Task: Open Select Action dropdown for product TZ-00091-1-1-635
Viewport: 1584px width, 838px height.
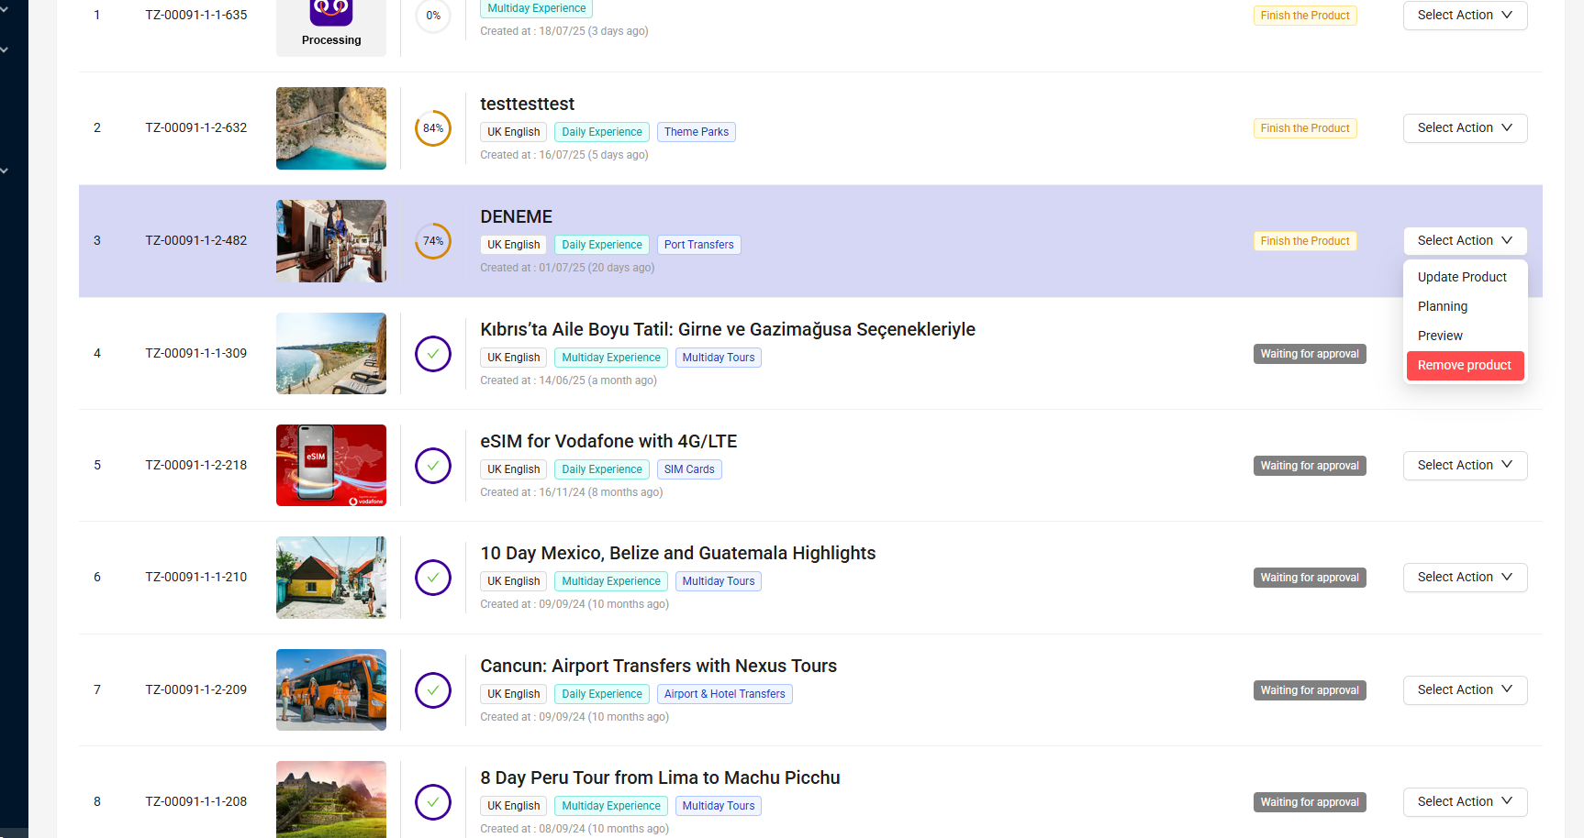Action: 1465,15
